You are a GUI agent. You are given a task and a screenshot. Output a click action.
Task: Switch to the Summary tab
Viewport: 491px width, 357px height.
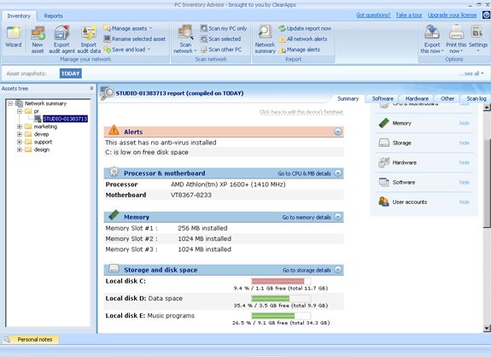click(348, 99)
